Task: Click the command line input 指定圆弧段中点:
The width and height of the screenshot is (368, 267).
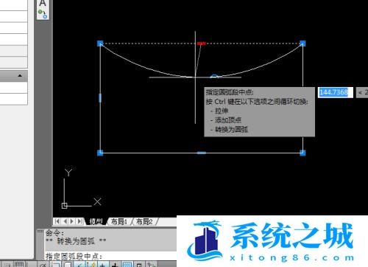Action: coord(111,257)
